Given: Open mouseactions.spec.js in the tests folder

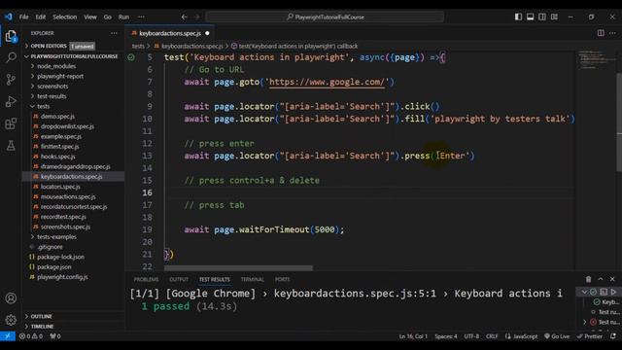Looking at the screenshot, I should tap(68, 196).
